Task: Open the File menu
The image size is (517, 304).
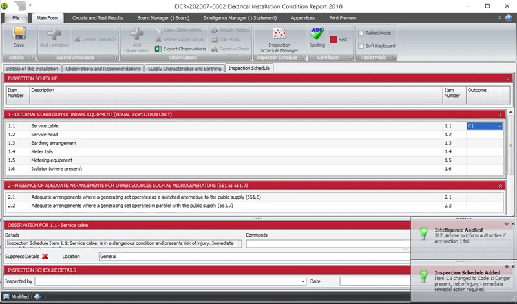Action: 16,18
